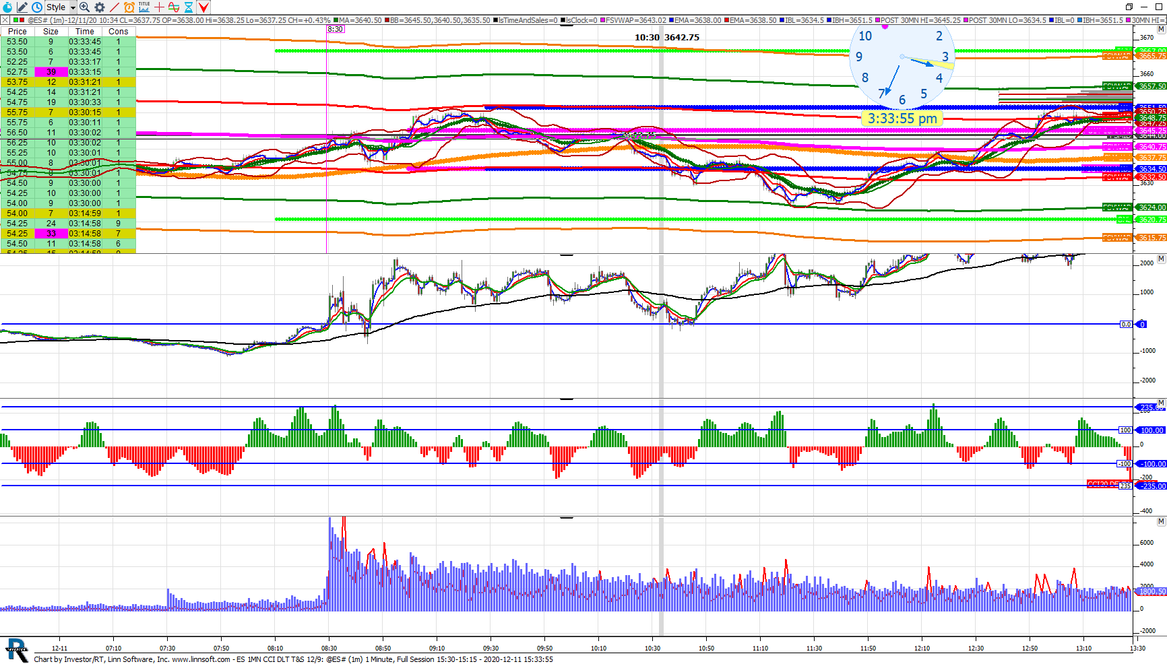Click the Investor/RT logo icon
The image size is (1167, 664).
17,651
